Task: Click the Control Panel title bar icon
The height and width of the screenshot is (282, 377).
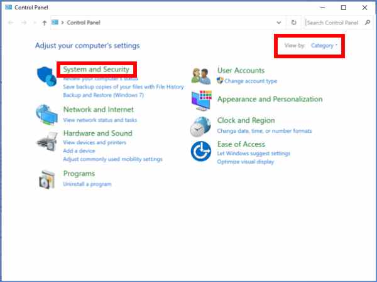Action: pyautogui.click(x=8, y=7)
